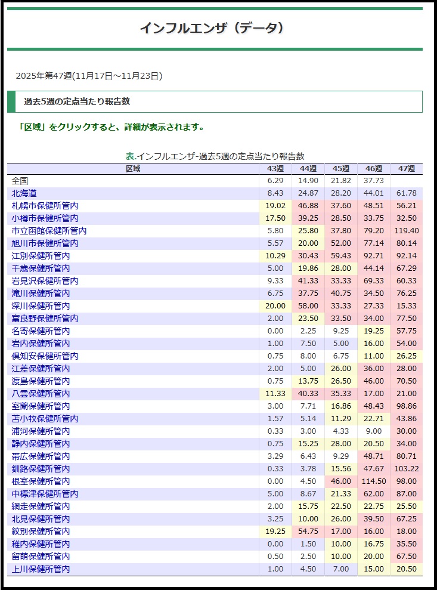Click the 札幌市保健所管内 link
Viewport: 437px width, 590px height.
coord(45,206)
